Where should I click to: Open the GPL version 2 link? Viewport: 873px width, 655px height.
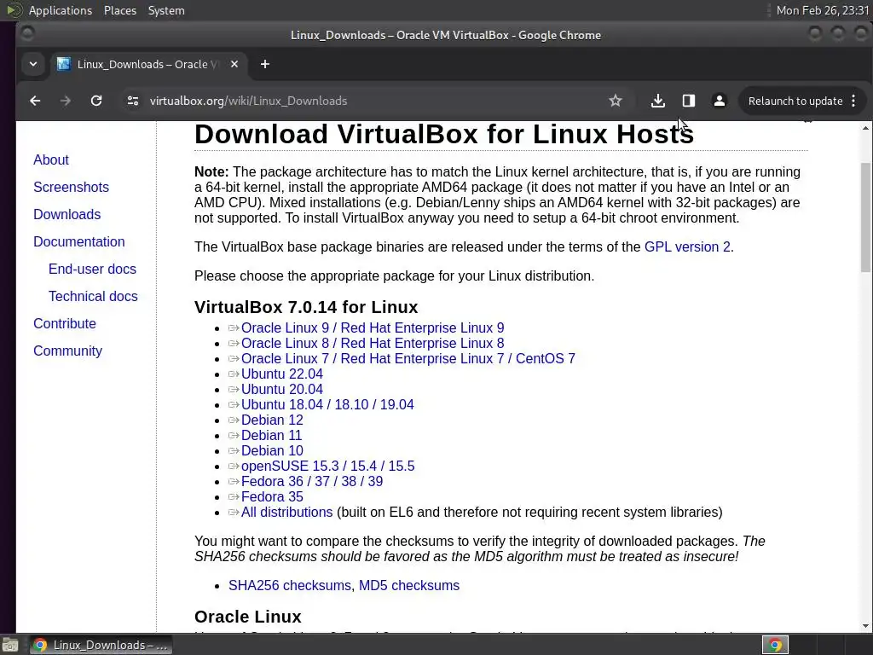(x=687, y=246)
